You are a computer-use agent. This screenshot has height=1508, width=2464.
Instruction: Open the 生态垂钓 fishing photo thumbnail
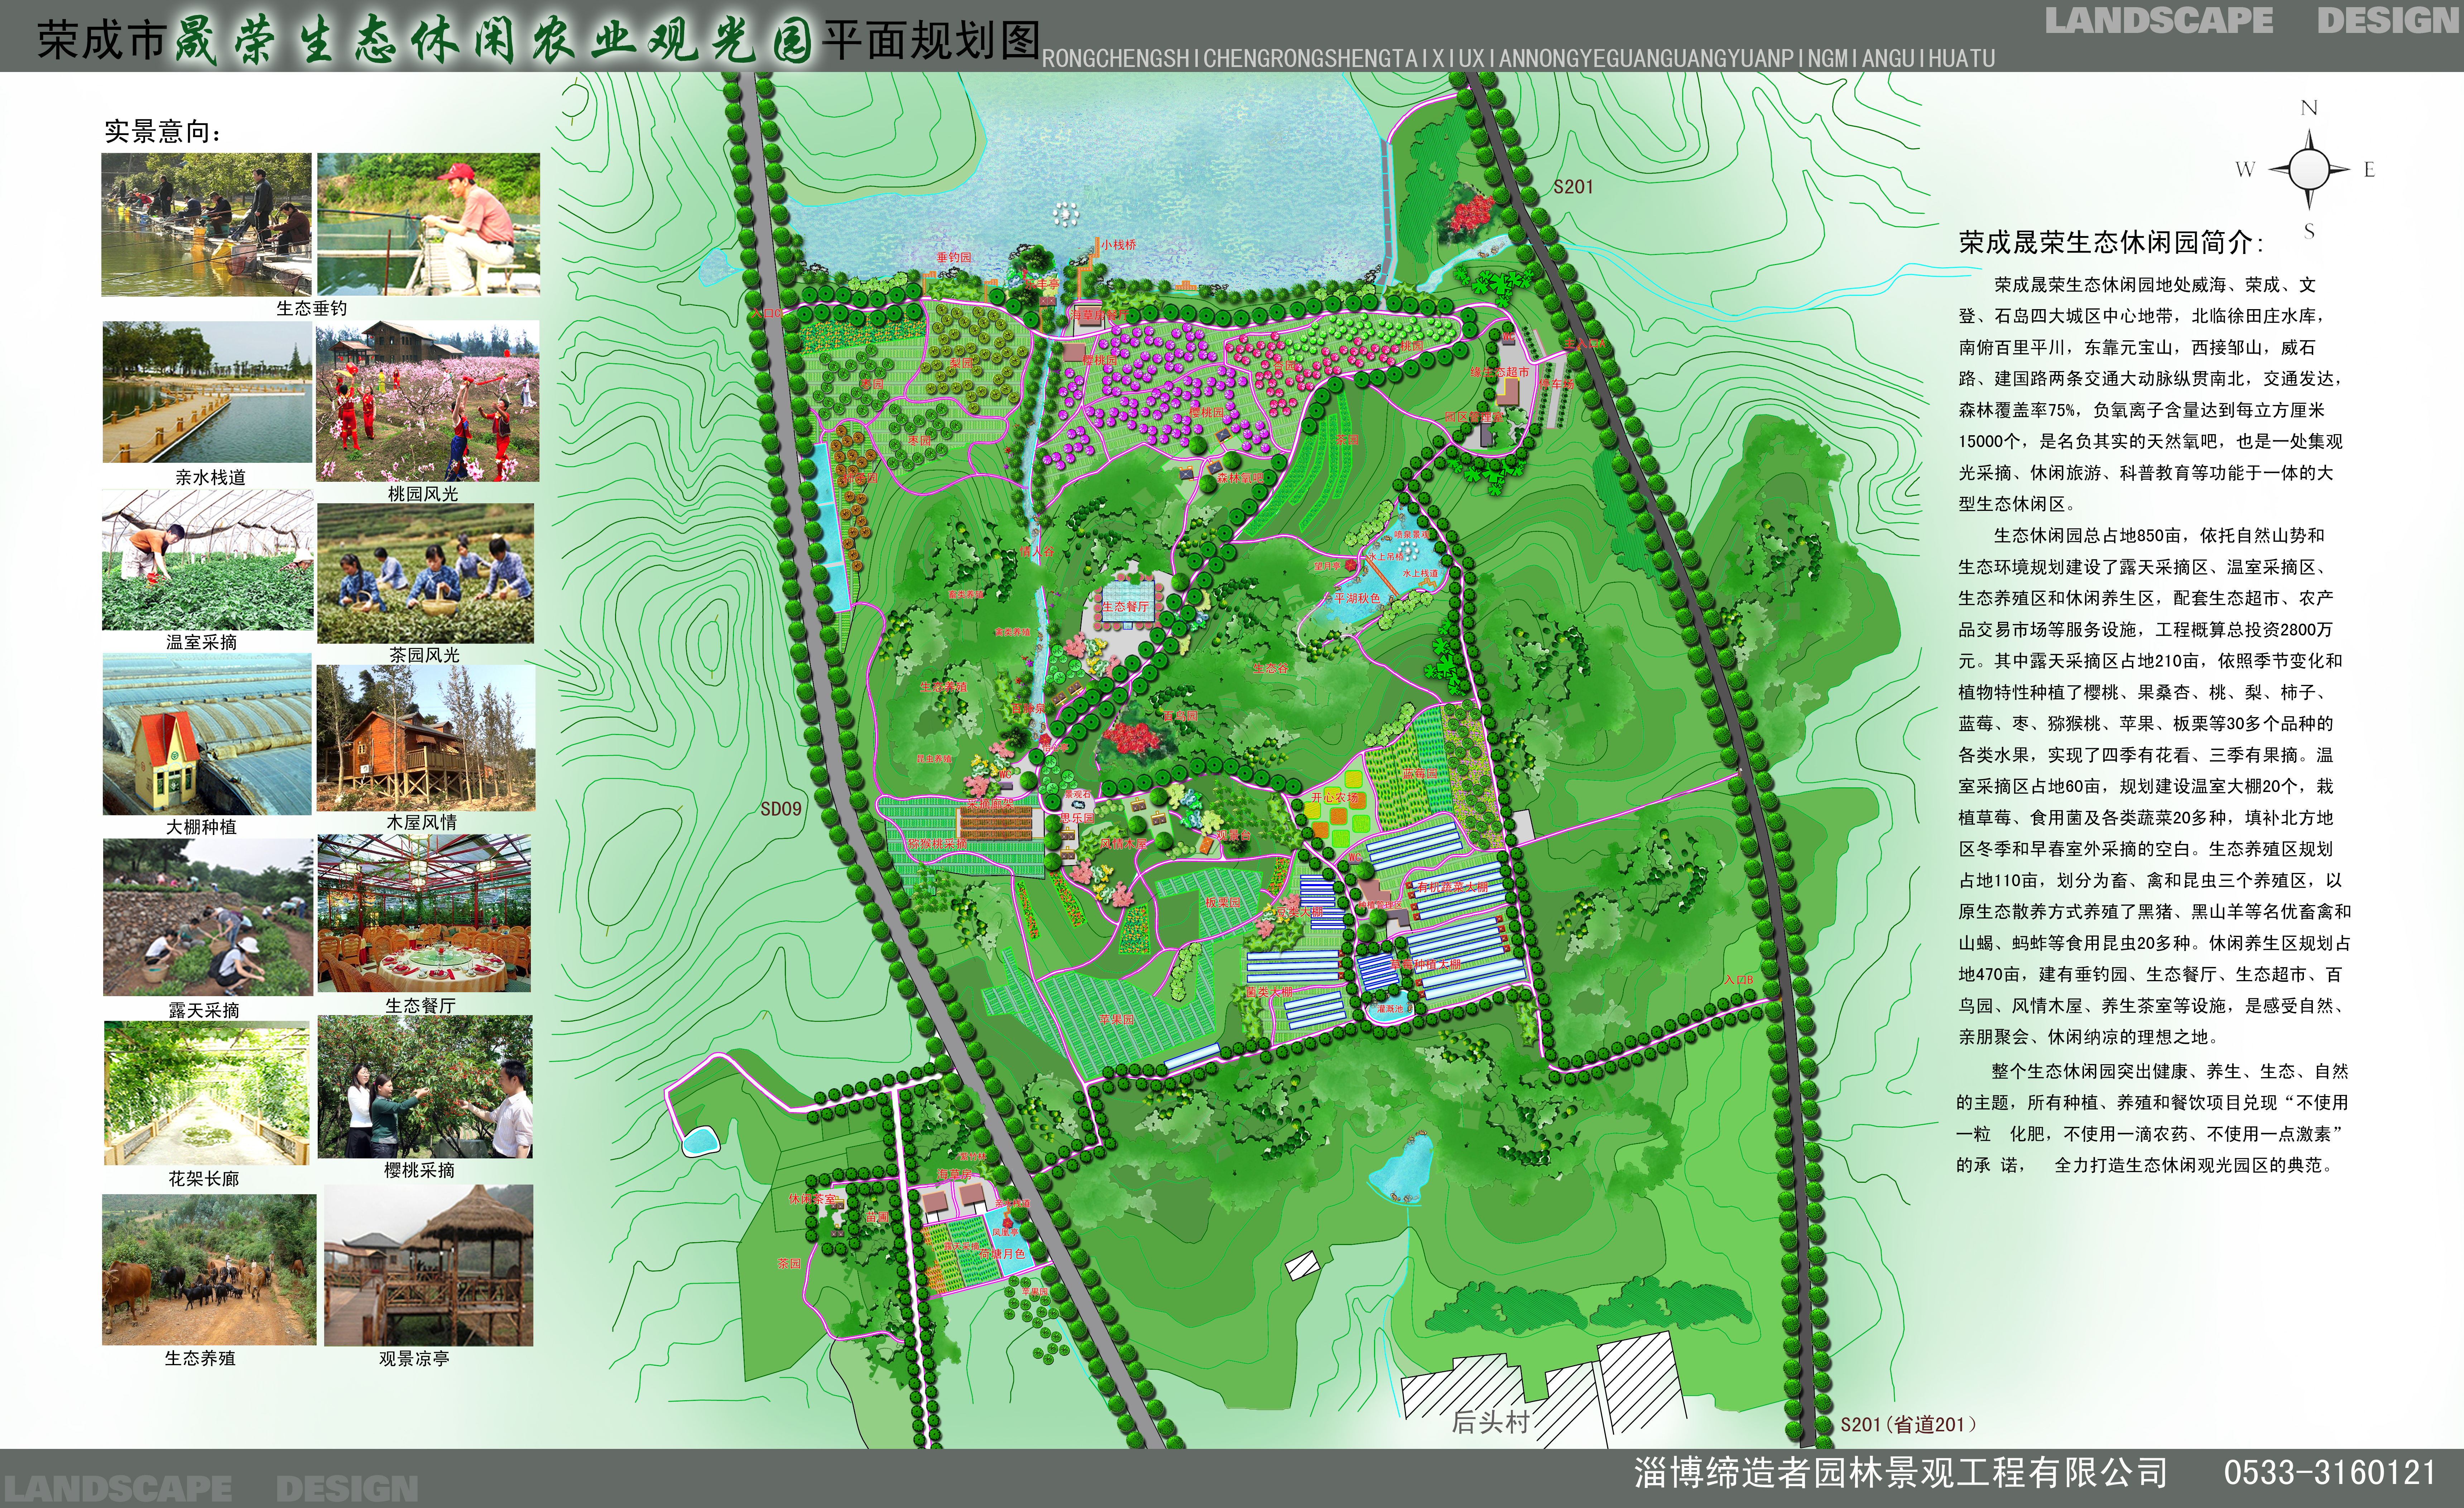tap(207, 225)
